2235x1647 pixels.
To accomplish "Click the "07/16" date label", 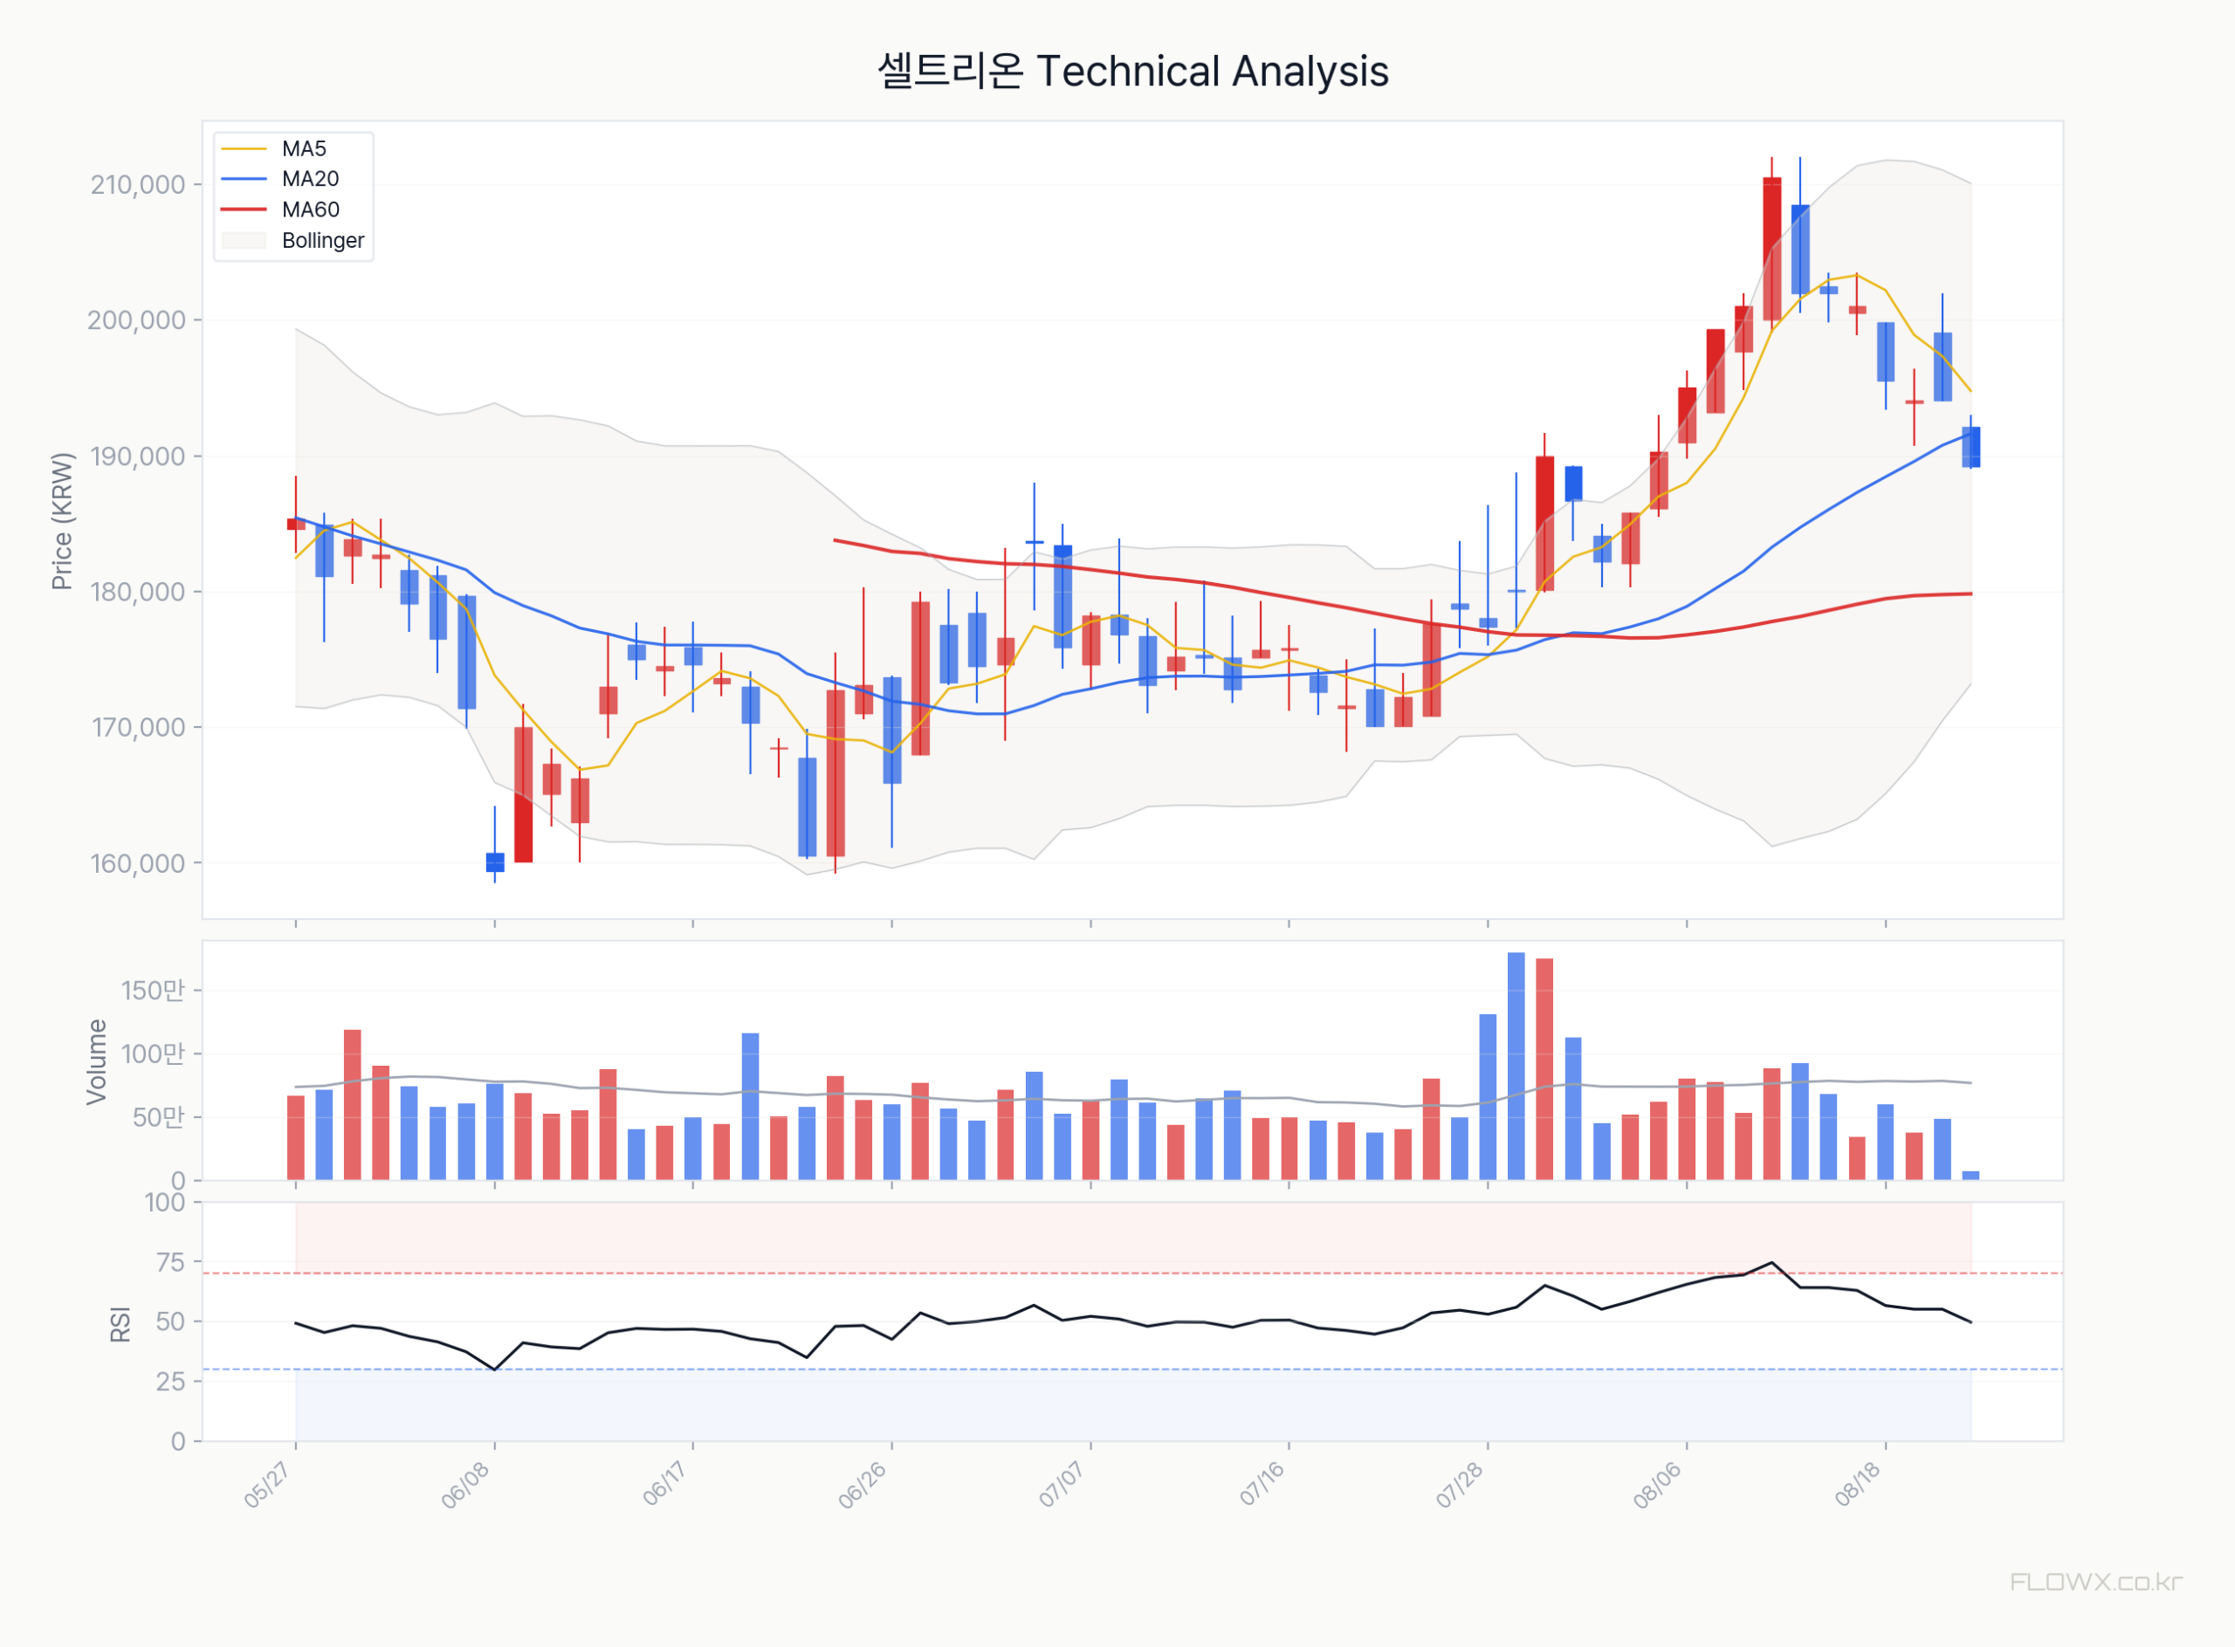I will (1261, 1485).
